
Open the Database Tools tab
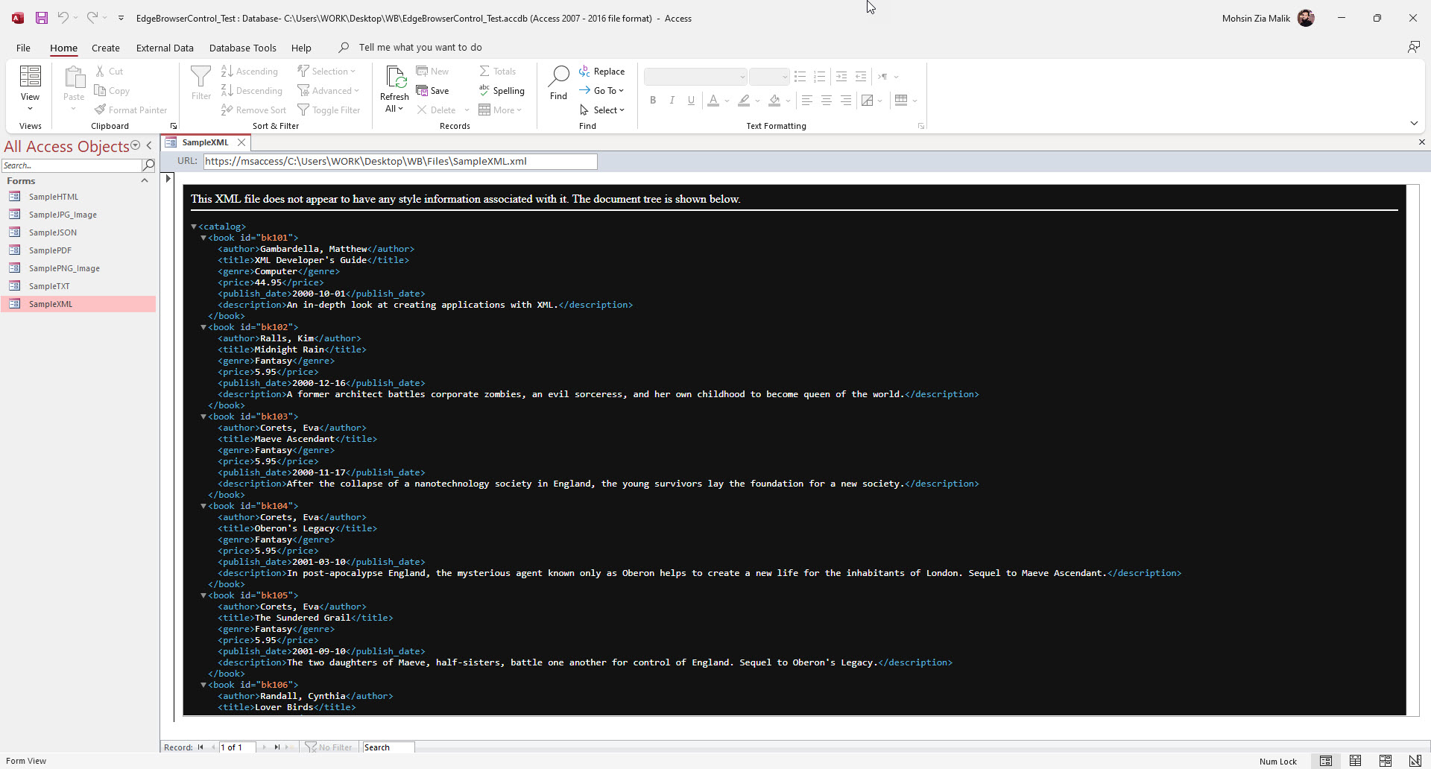[242, 48]
